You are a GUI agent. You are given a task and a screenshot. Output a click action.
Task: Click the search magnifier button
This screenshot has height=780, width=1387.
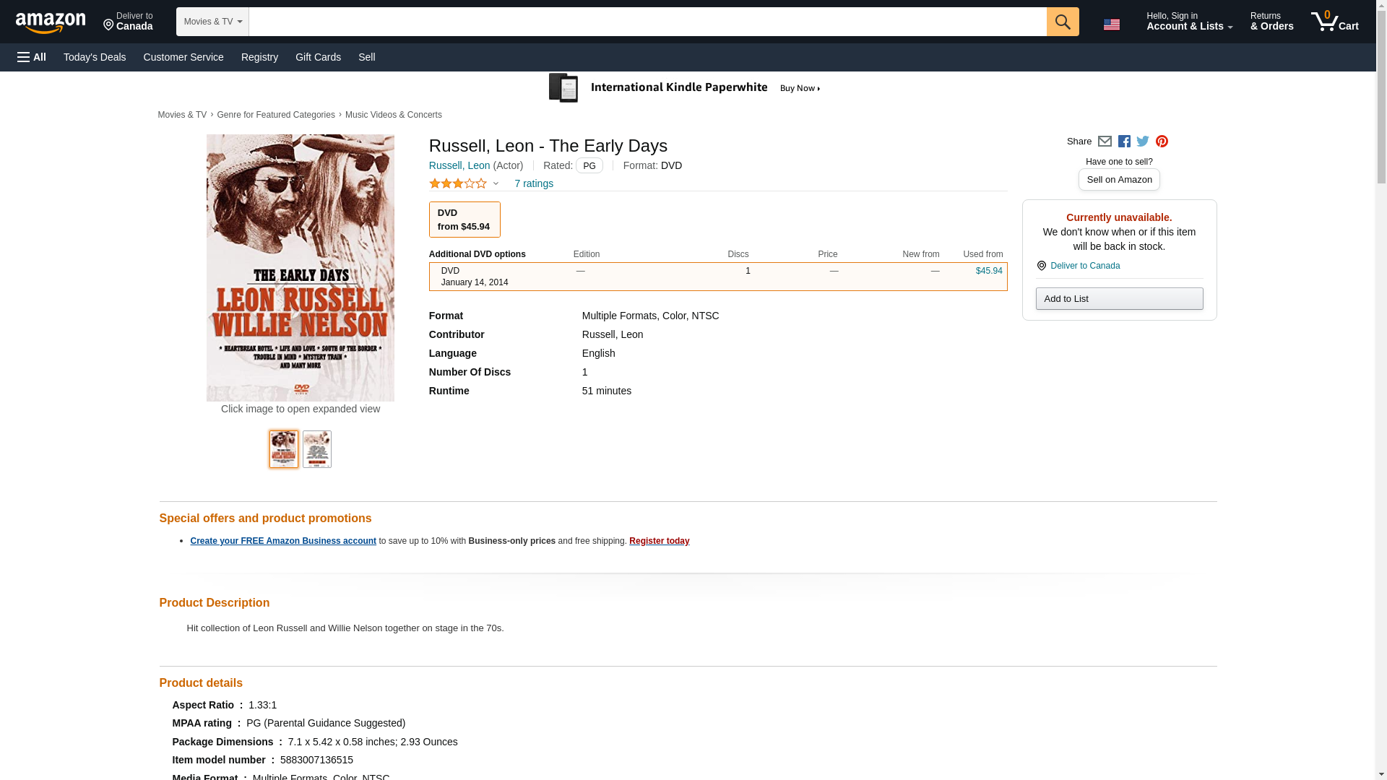click(1062, 22)
